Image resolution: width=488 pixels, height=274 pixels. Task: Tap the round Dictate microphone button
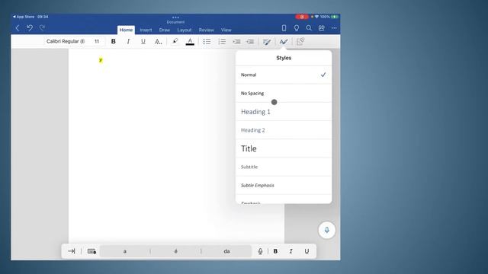(x=327, y=230)
